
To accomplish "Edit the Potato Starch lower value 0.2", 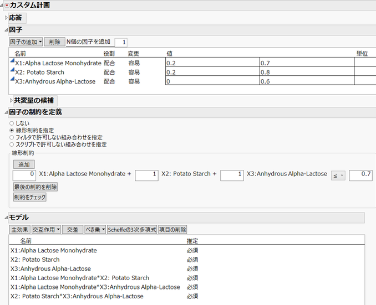I will (212, 72).
